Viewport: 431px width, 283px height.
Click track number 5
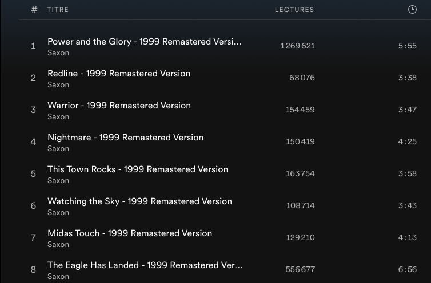33,174
